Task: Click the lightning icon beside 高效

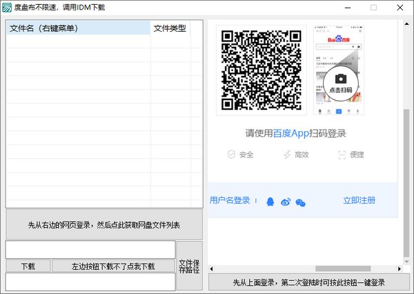Action: (286, 155)
